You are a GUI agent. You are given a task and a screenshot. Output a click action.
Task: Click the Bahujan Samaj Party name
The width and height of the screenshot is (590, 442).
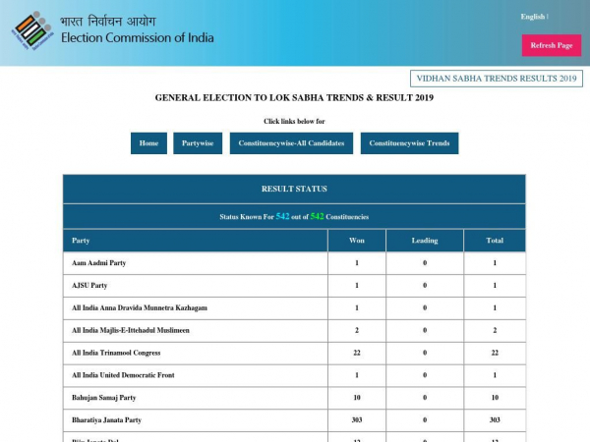point(104,398)
